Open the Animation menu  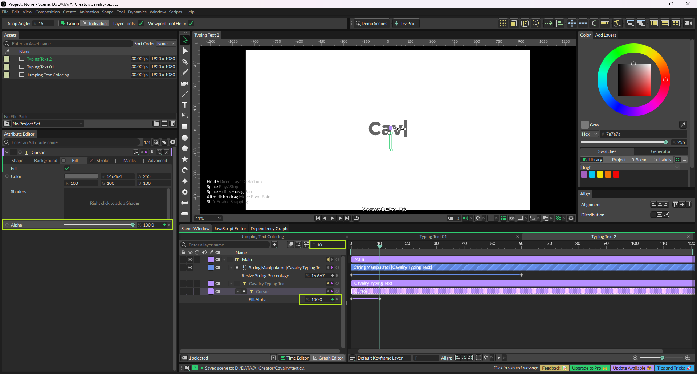tap(89, 12)
